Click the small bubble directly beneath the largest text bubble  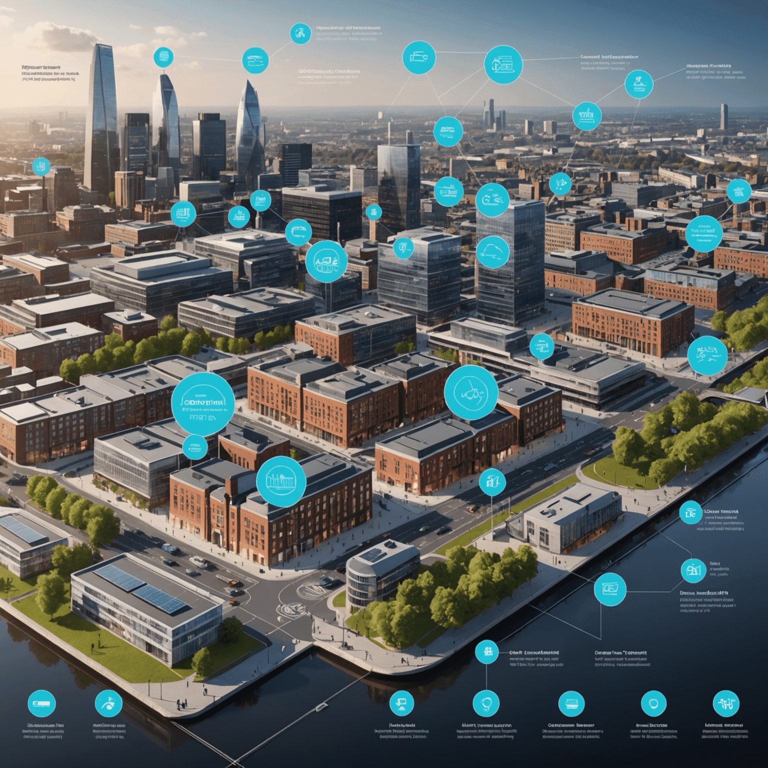click(x=195, y=447)
